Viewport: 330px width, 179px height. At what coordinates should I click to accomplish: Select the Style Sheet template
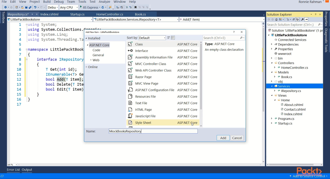point(163,123)
